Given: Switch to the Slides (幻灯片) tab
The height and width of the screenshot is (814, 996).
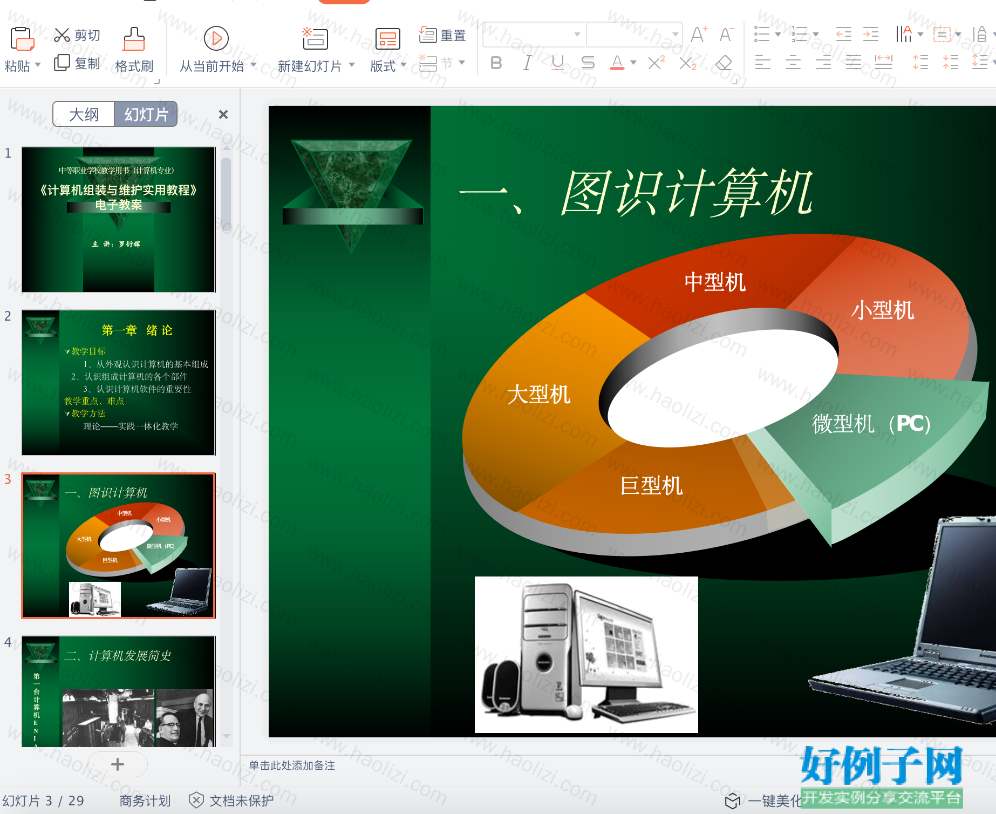Looking at the screenshot, I should (146, 114).
